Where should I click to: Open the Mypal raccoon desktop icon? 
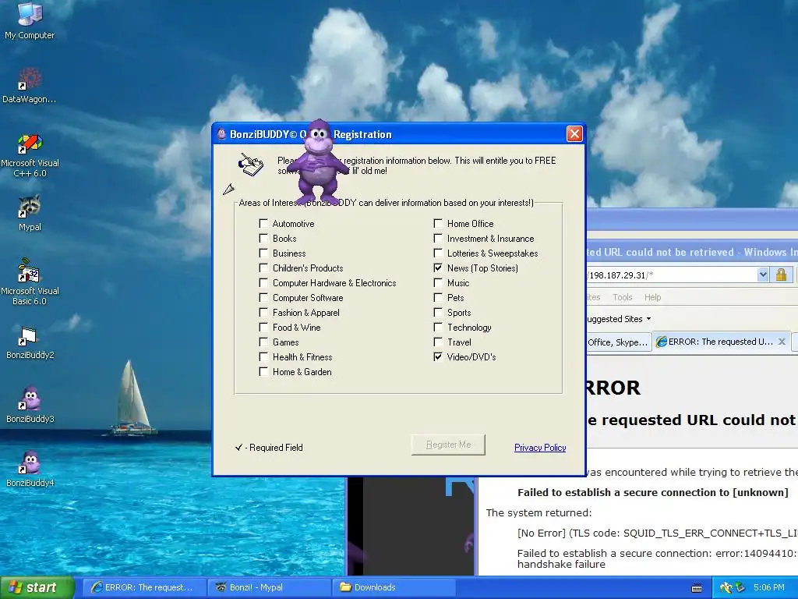tap(30, 213)
